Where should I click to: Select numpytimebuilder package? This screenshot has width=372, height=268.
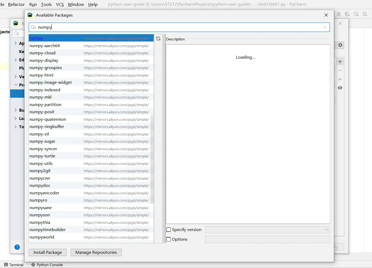91,230
